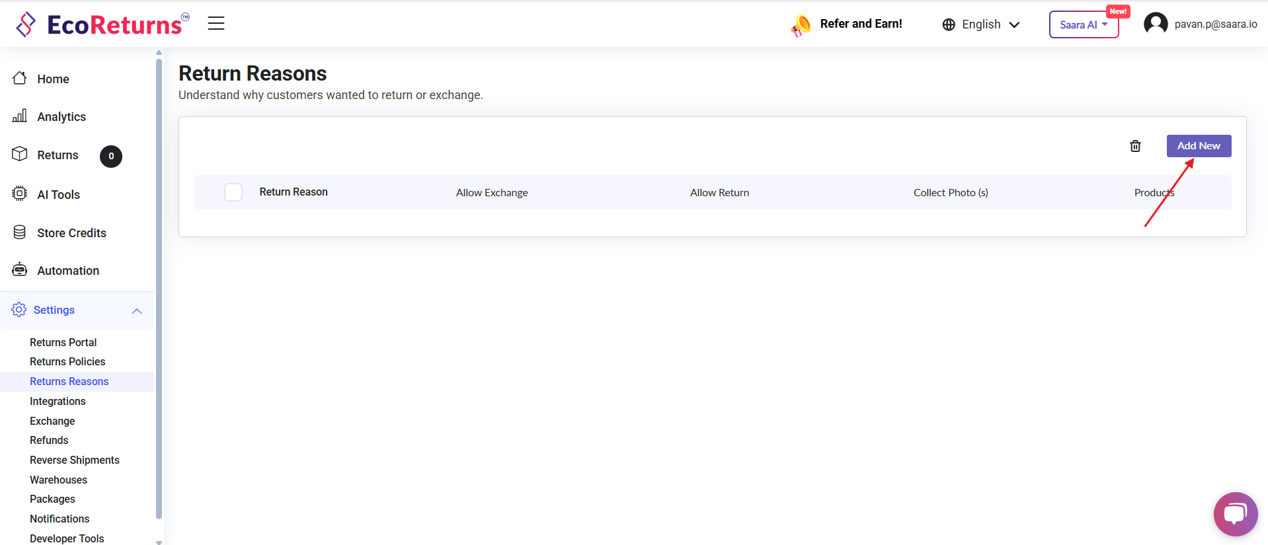The height and width of the screenshot is (545, 1268).
Task: Click the Add New button
Action: coord(1198,146)
